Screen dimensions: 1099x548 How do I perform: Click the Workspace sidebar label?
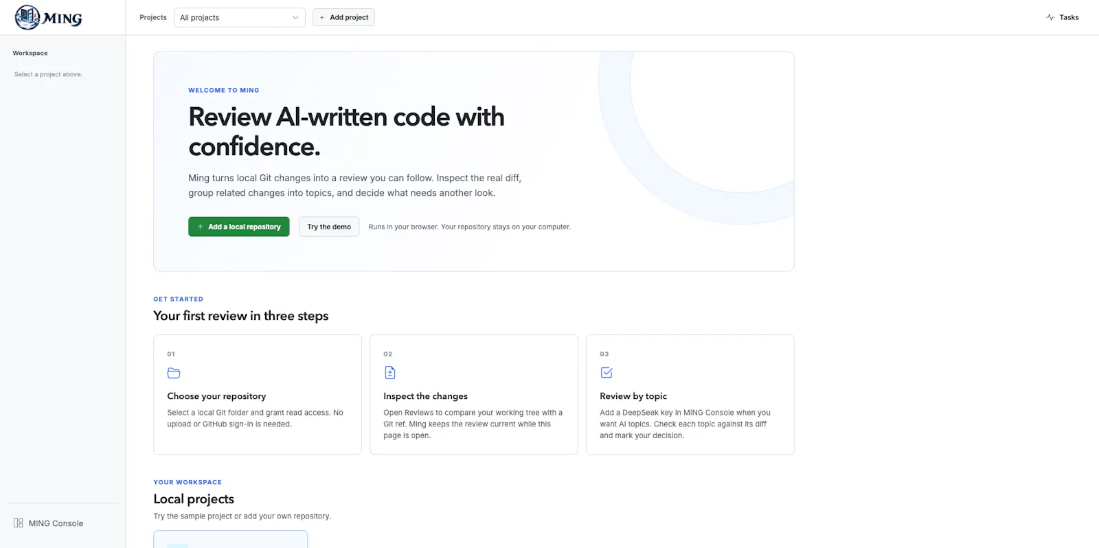[x=30, y=53]
